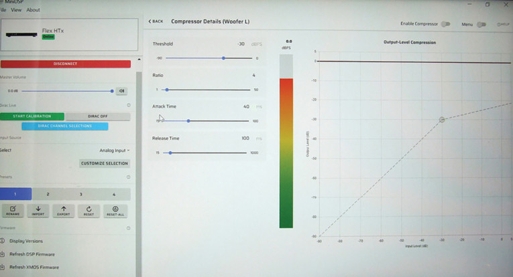Click the Export preset icon button
This screenshot has width=513, height=277.
(x=64, y=211)
